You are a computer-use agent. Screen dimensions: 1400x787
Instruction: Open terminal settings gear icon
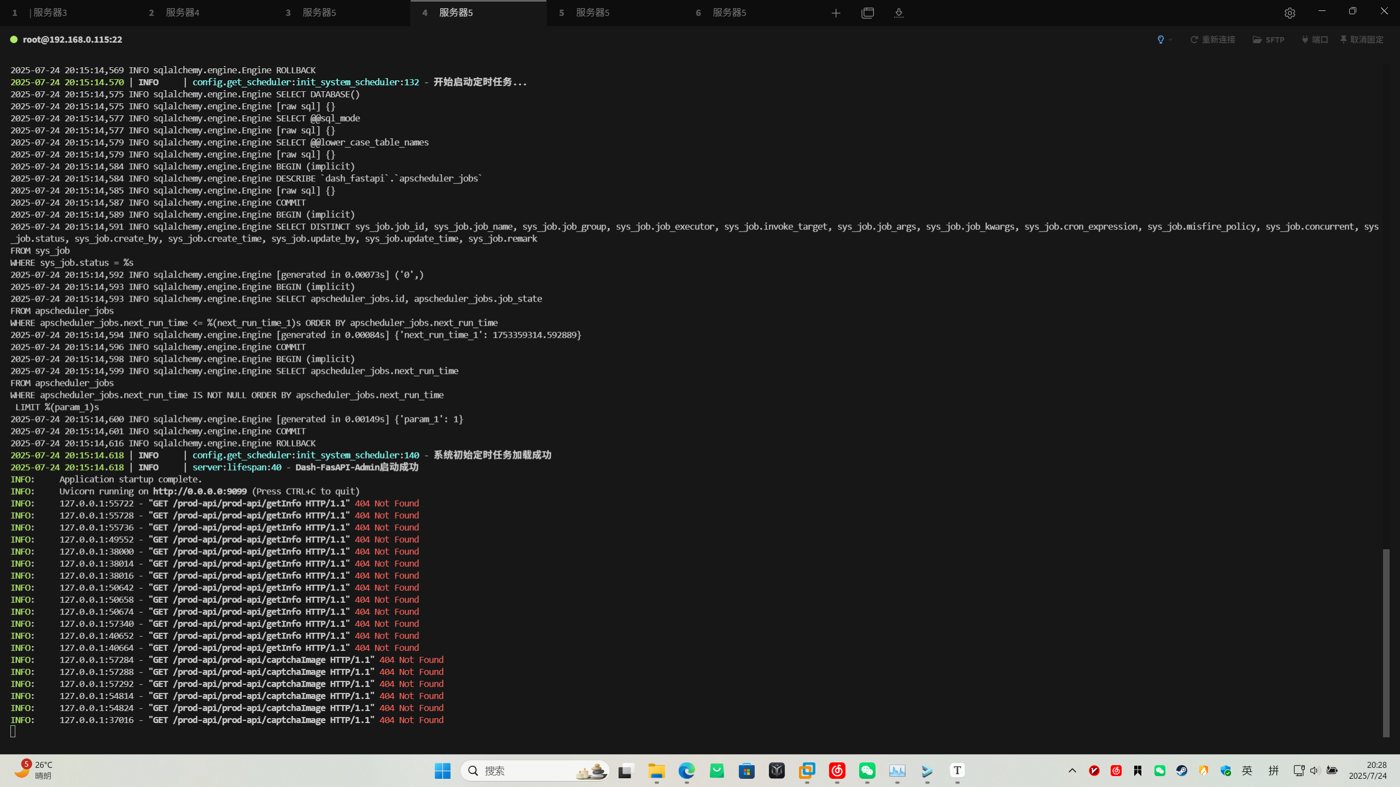pos(1290,13)
